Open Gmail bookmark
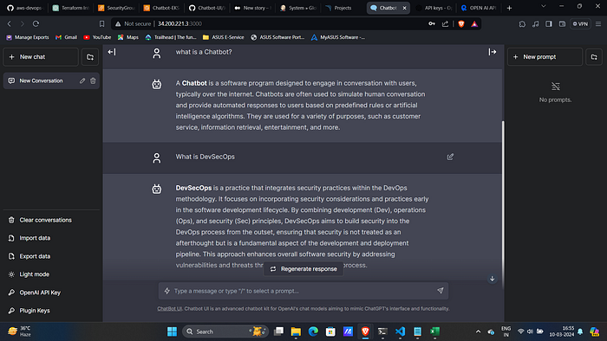Screen dimensions: 607x341 (66, 37)
